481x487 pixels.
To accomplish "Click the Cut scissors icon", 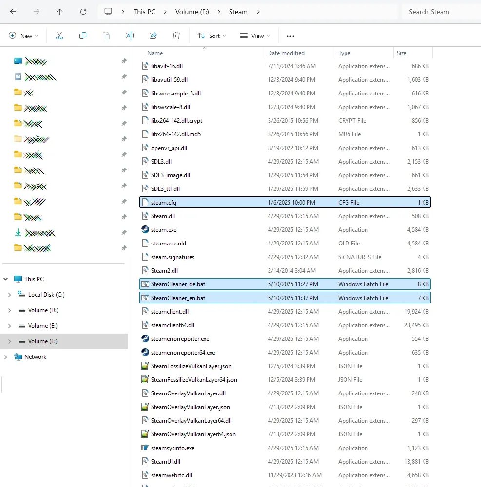I will [59, 36].
